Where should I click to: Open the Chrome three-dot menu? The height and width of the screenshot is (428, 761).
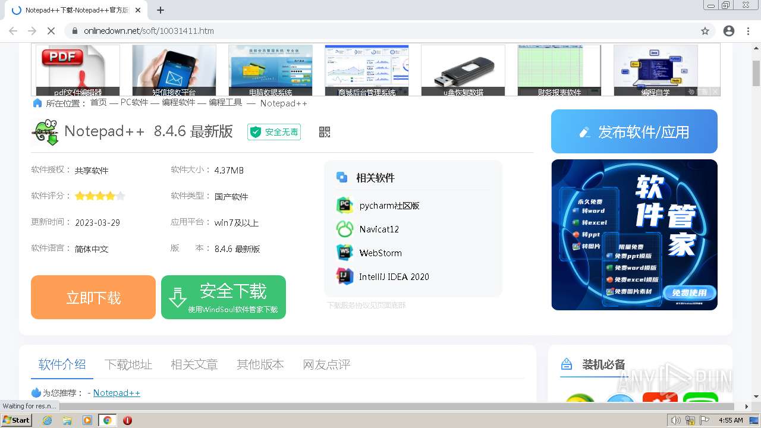[749, 31]
